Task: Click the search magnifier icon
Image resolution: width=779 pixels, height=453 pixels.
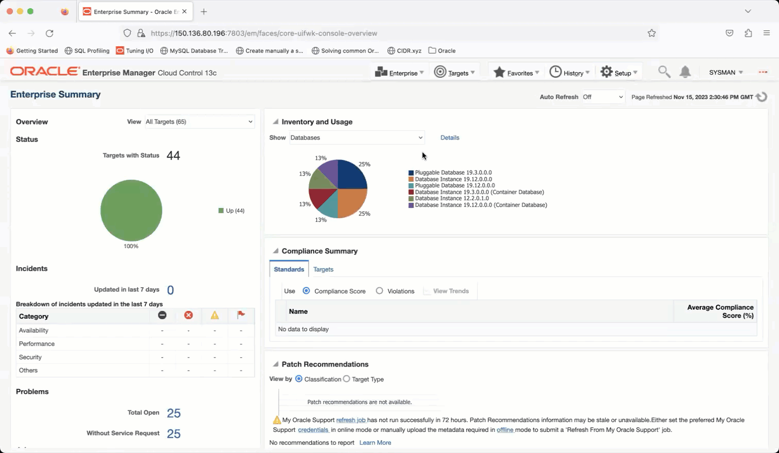Action: 664,73
